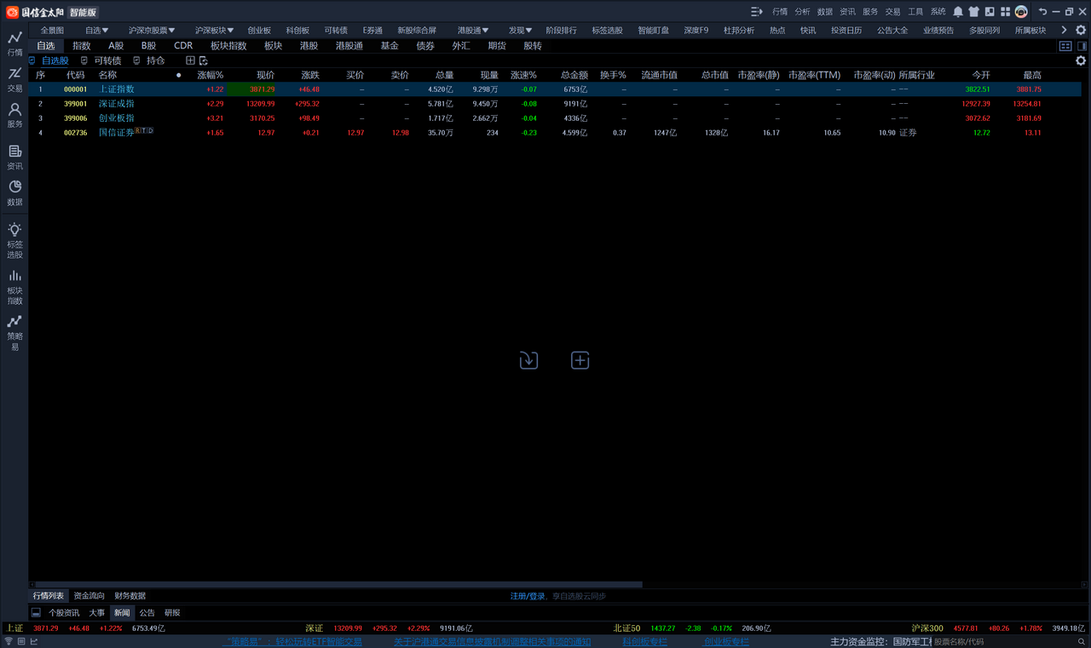Toggle the bottom news panel collapse icon
The image size is (1091, 648).
36,612
